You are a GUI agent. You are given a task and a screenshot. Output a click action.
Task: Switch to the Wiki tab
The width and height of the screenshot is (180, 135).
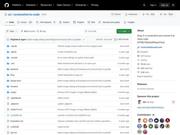(x=91, y=22)
